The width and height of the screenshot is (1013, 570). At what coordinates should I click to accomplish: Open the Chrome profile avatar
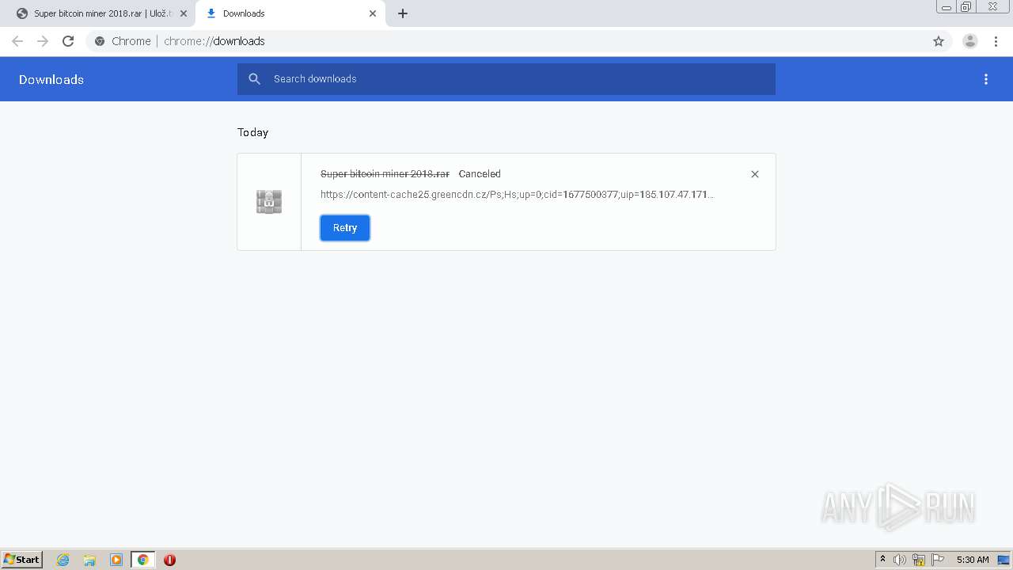970,41
